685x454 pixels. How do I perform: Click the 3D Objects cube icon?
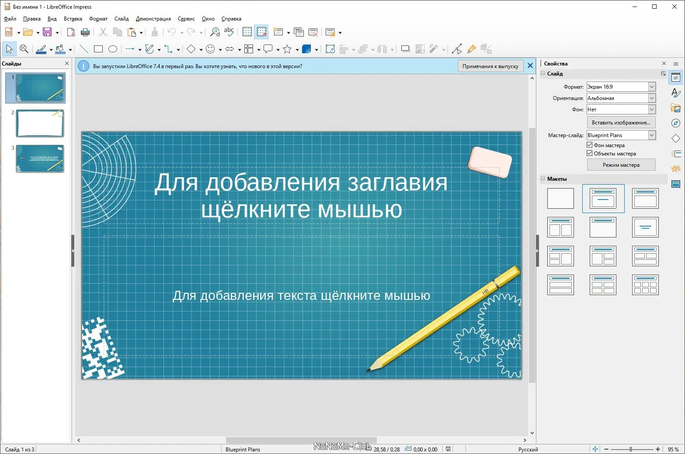click(306, 49)
